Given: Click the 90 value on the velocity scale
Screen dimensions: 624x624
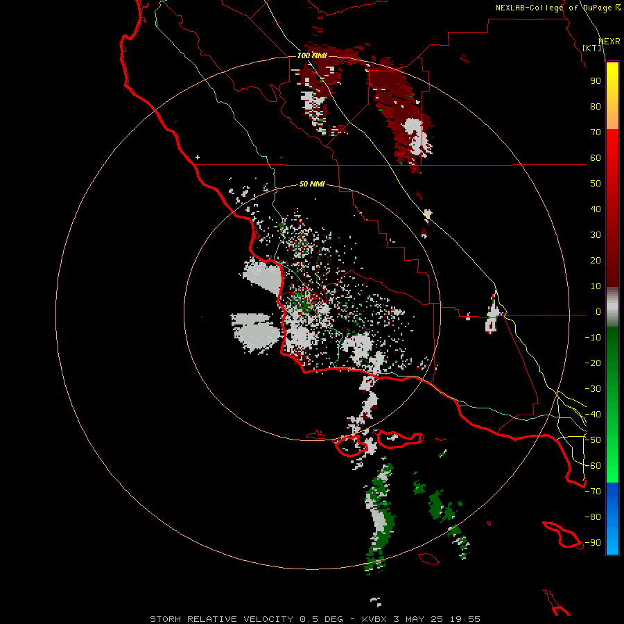Looking at the screenshot, I should 596,81.
